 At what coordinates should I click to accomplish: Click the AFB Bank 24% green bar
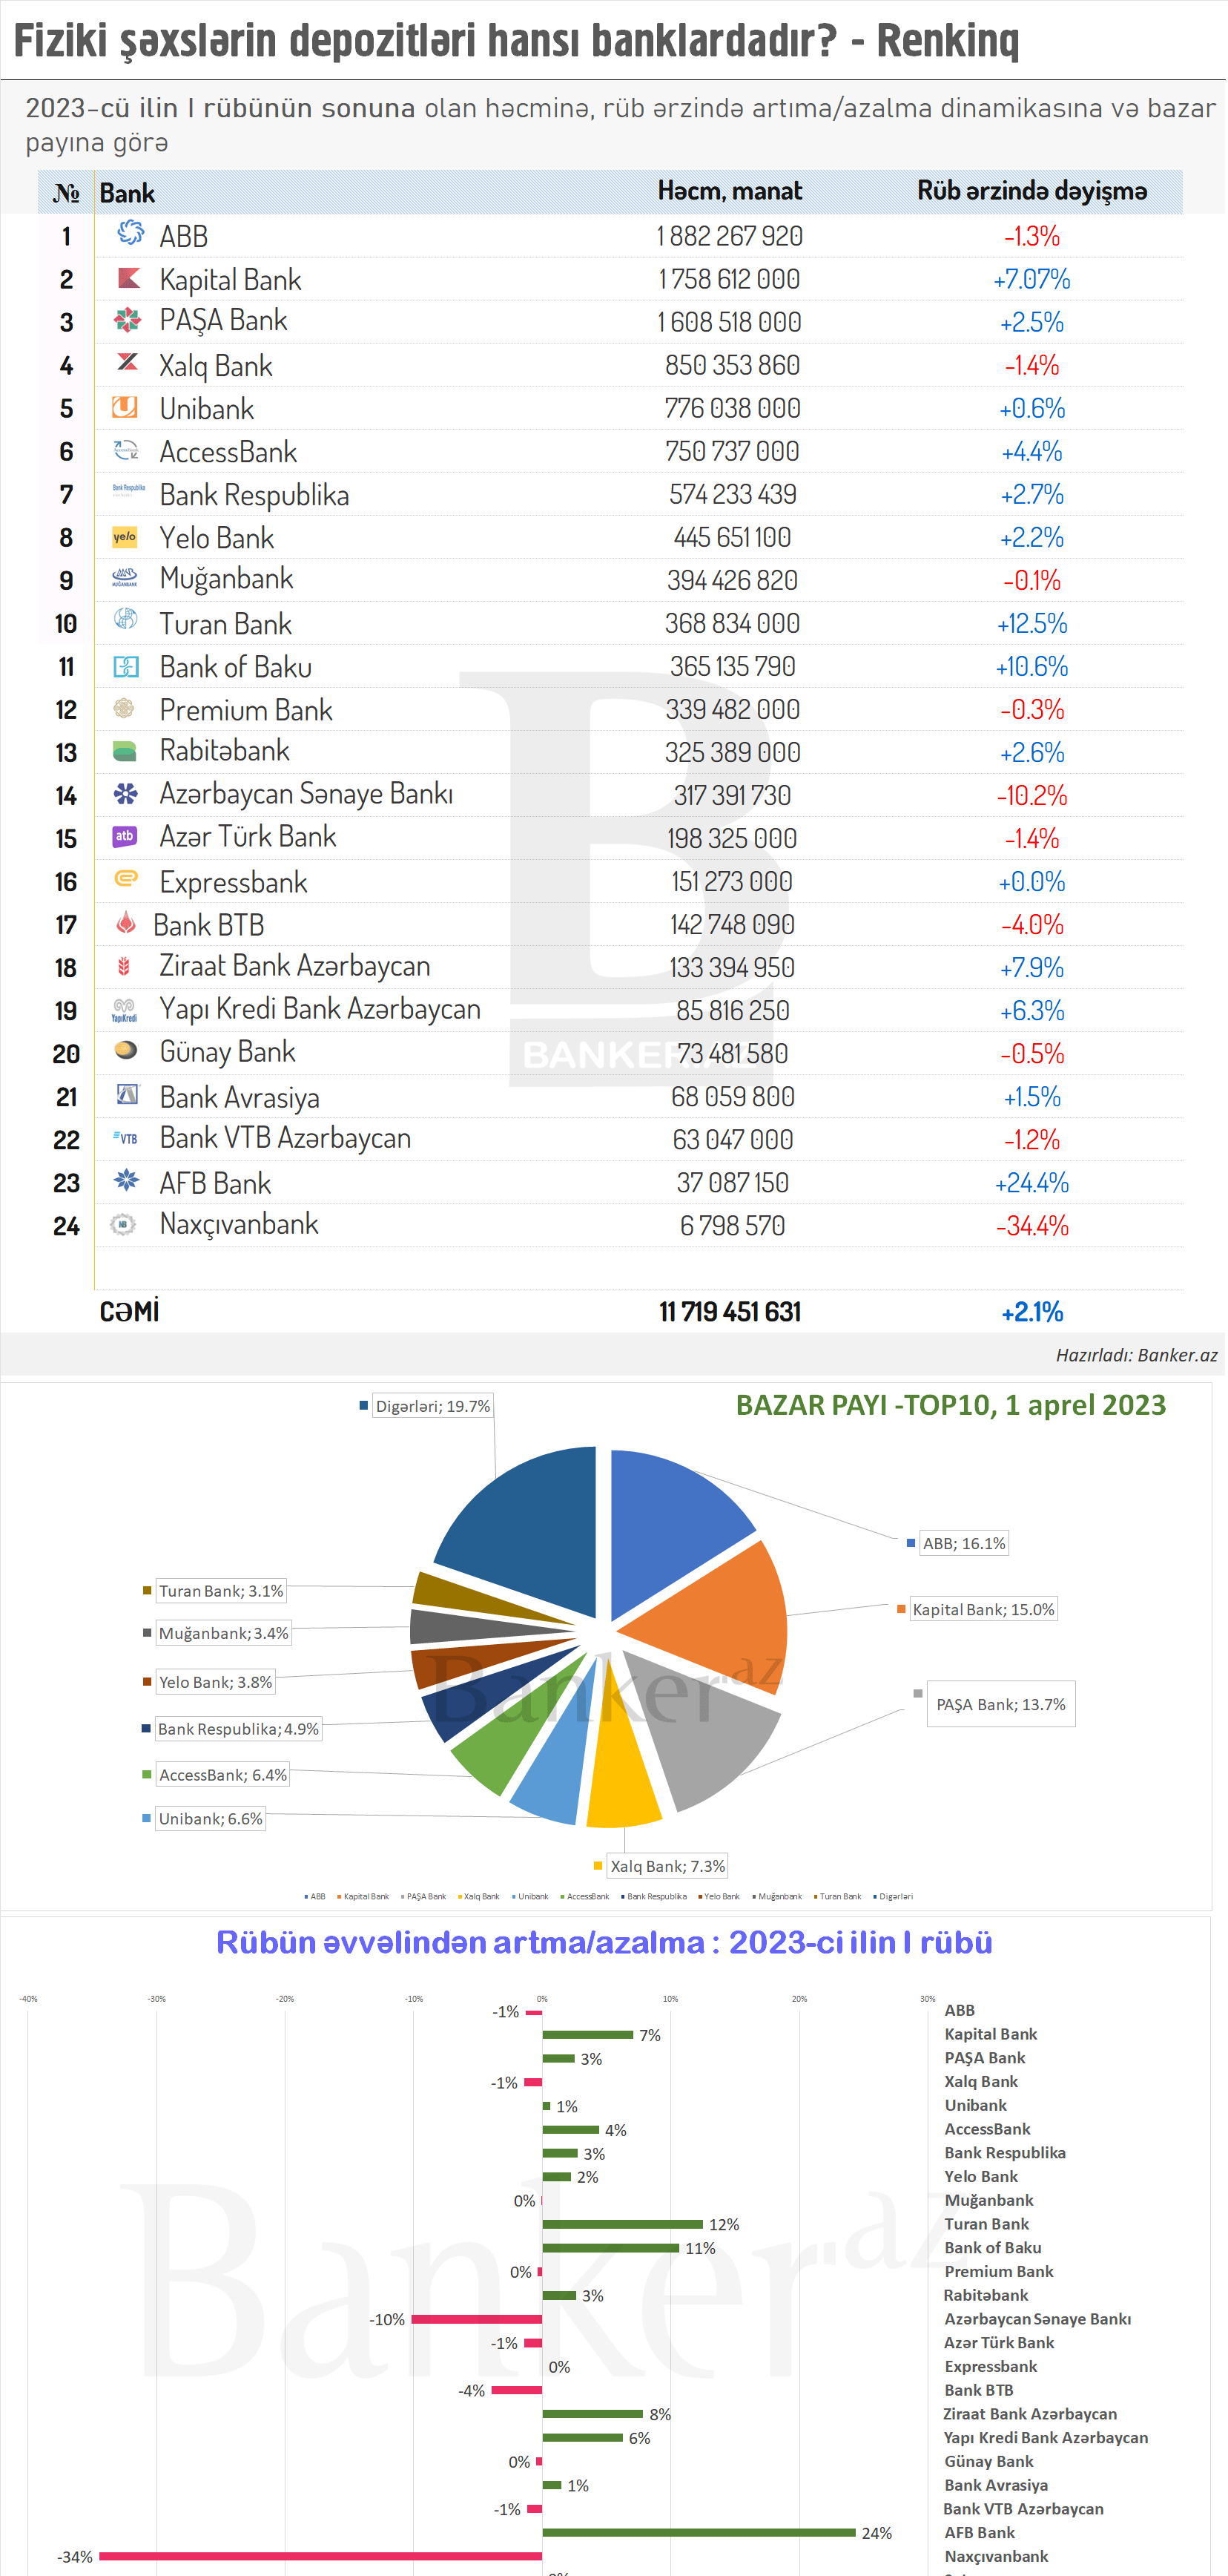[699, 2532]
